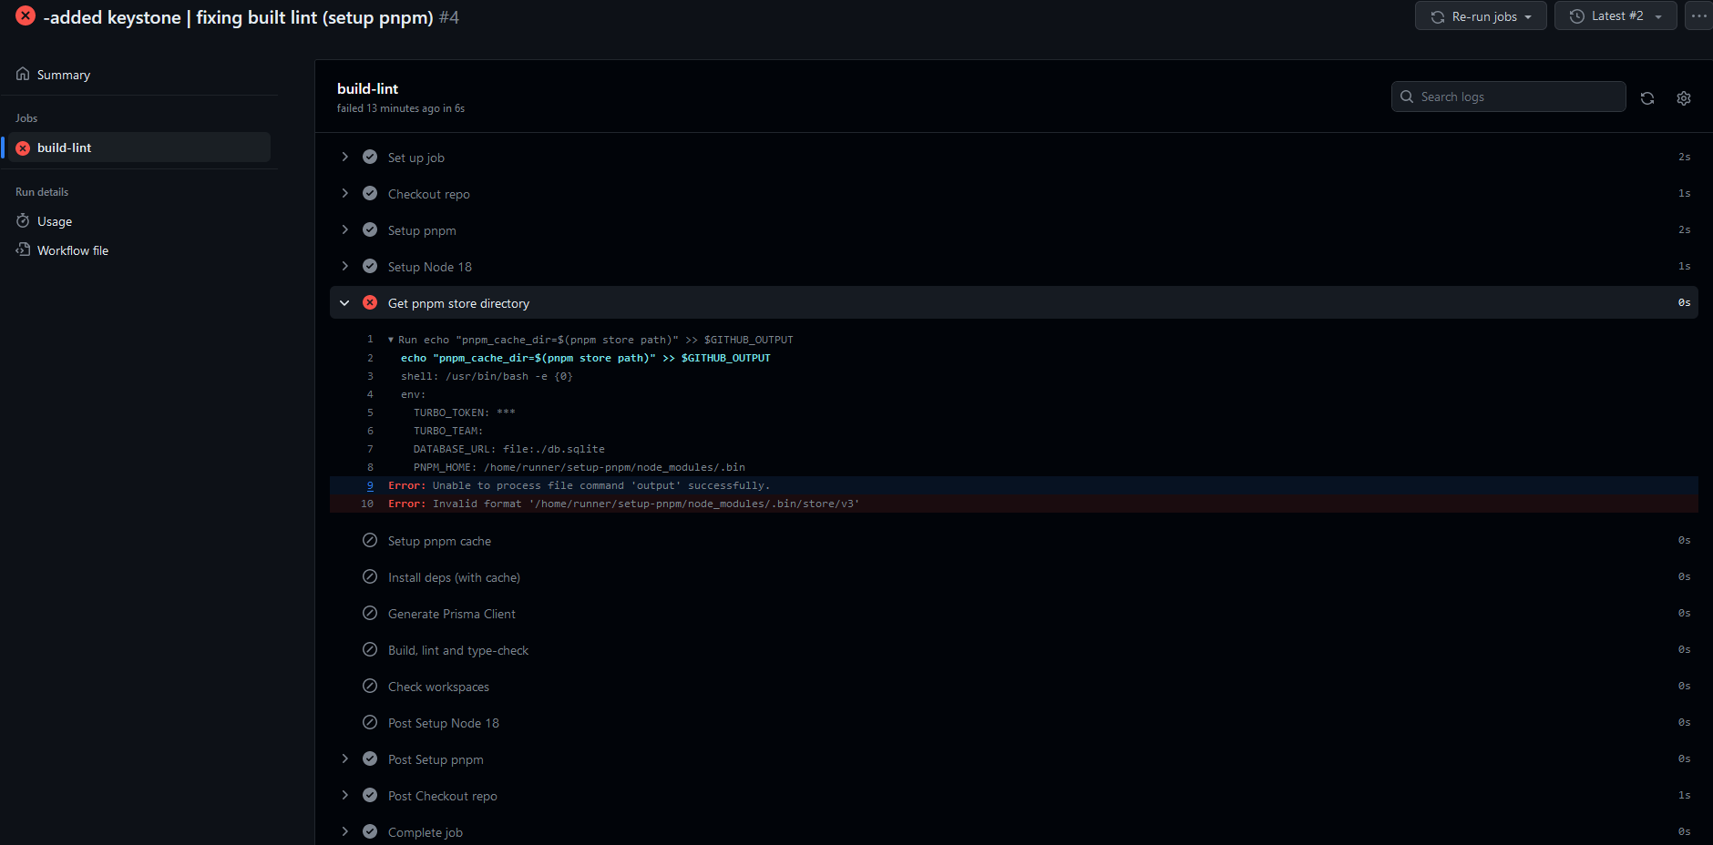Open the Re-run jobs dropdown

[1481, 15]
